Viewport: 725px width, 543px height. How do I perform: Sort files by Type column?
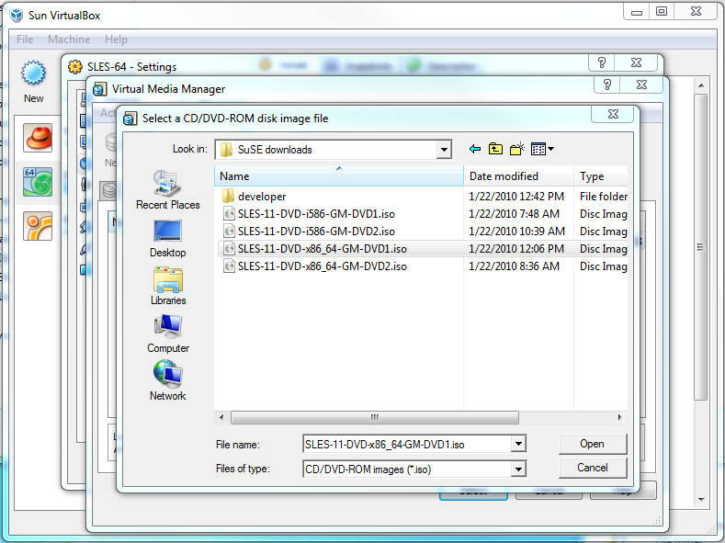601,176
